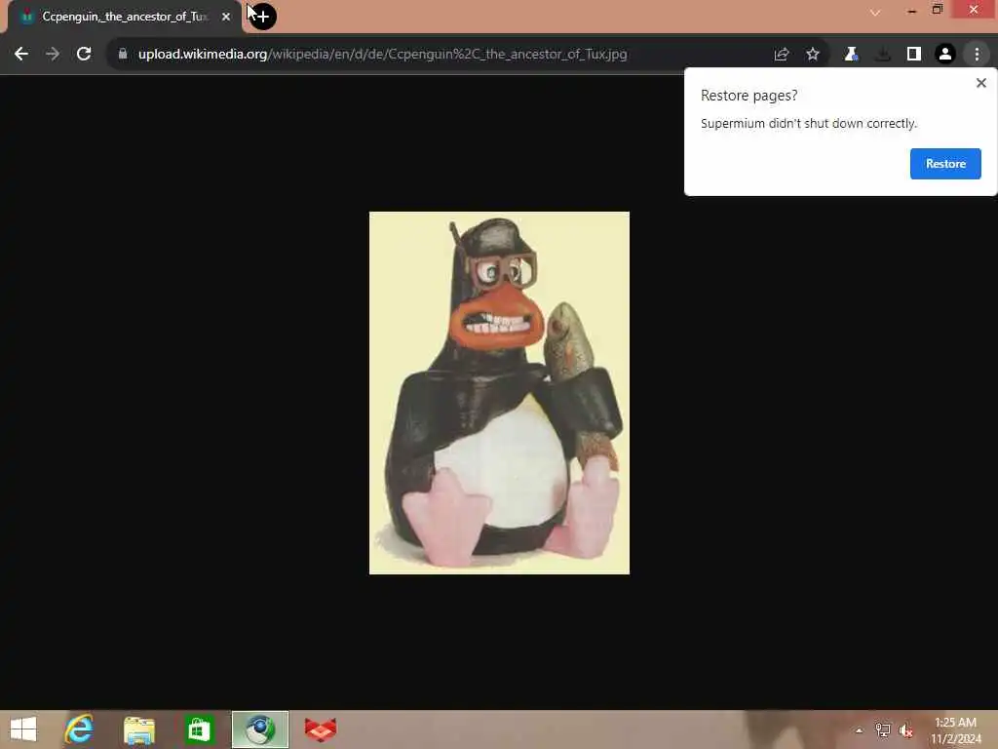This screenshot has height=749, width=998.
Task: Open Windows Store from taskbar
Action: click(199, 729)
